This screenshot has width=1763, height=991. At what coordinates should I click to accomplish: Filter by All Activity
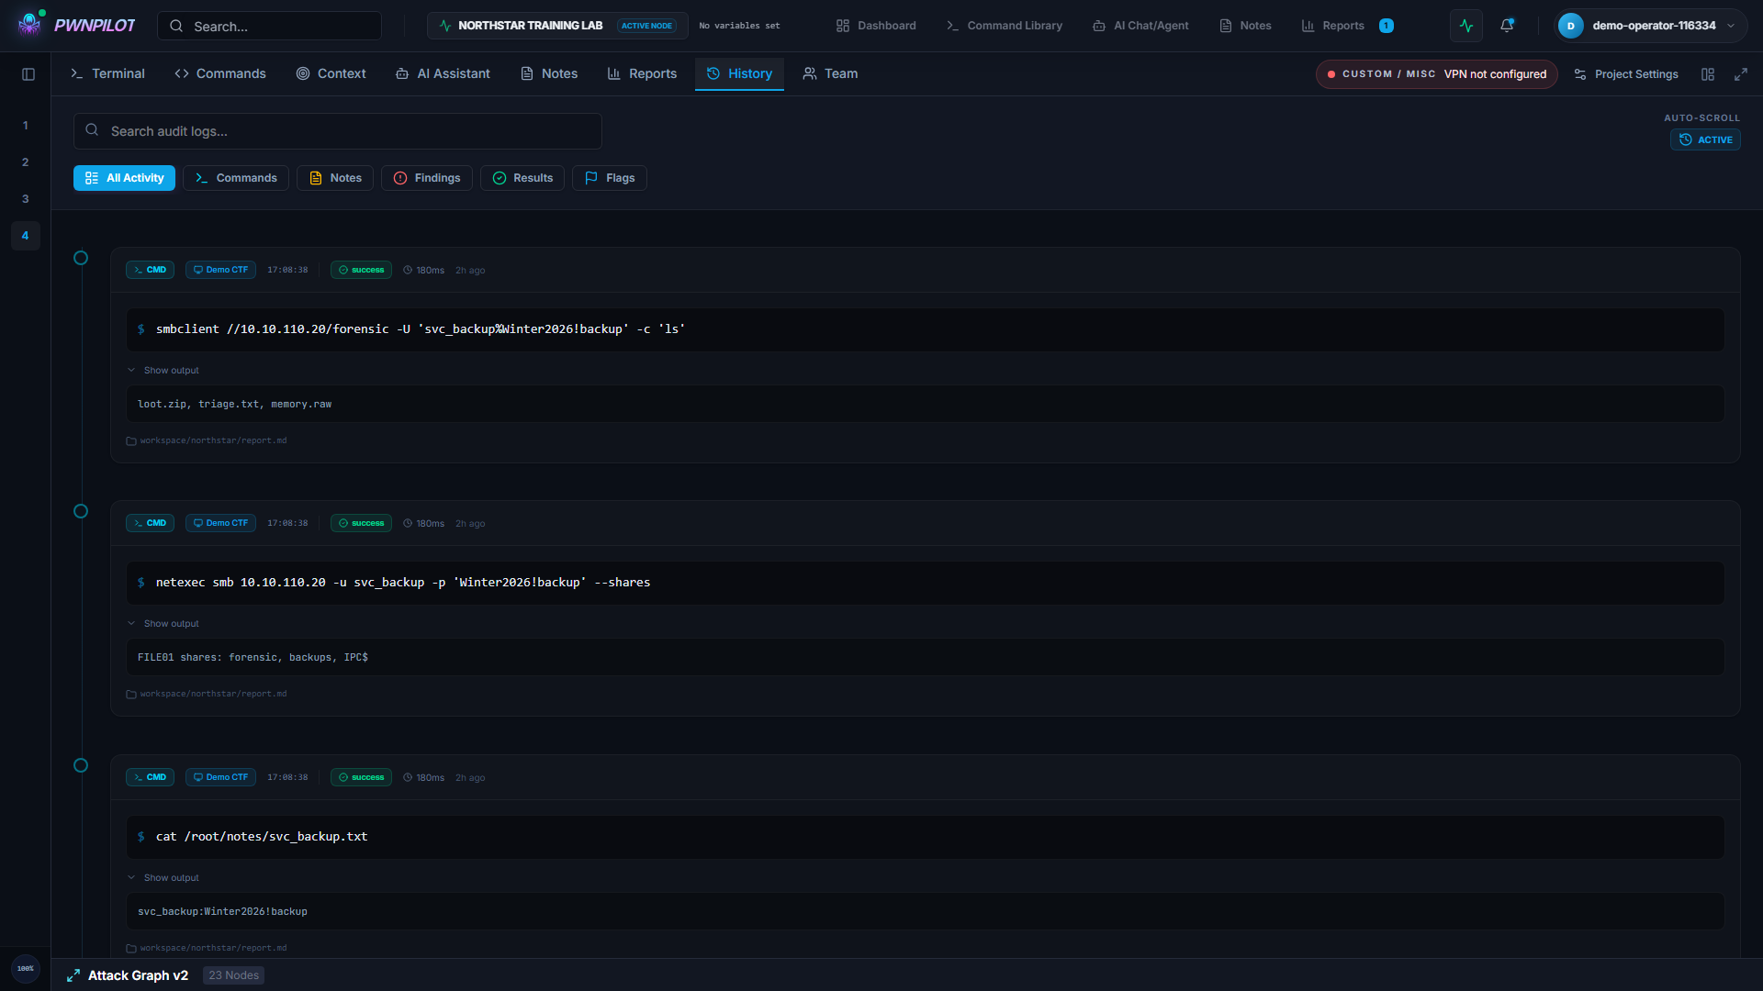coord(124,178)
